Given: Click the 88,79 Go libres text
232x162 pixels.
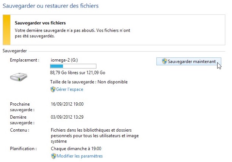Looking at the screenshot, I should pyautogui.click(x=77, y=73).
